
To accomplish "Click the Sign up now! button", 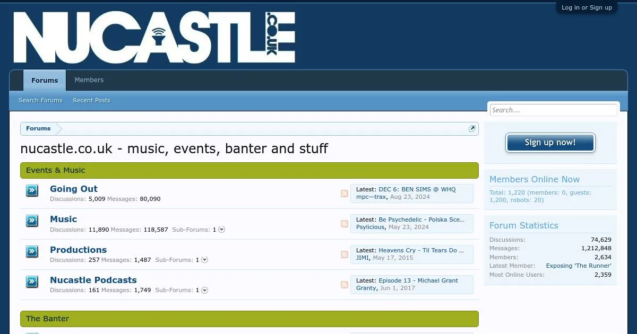I will tap(550, 143).
